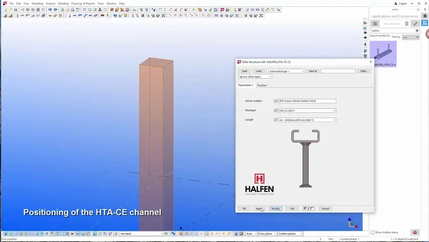Screen dimensions: 429x242
Task: Click the Modify button
Action: [x=276, y=208]
